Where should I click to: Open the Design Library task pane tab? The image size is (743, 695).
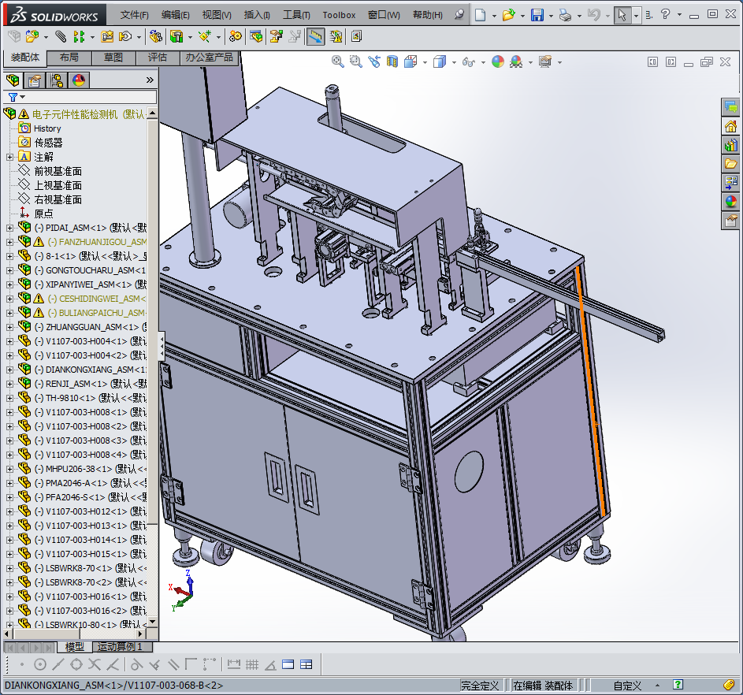click(x=730, y=145)
